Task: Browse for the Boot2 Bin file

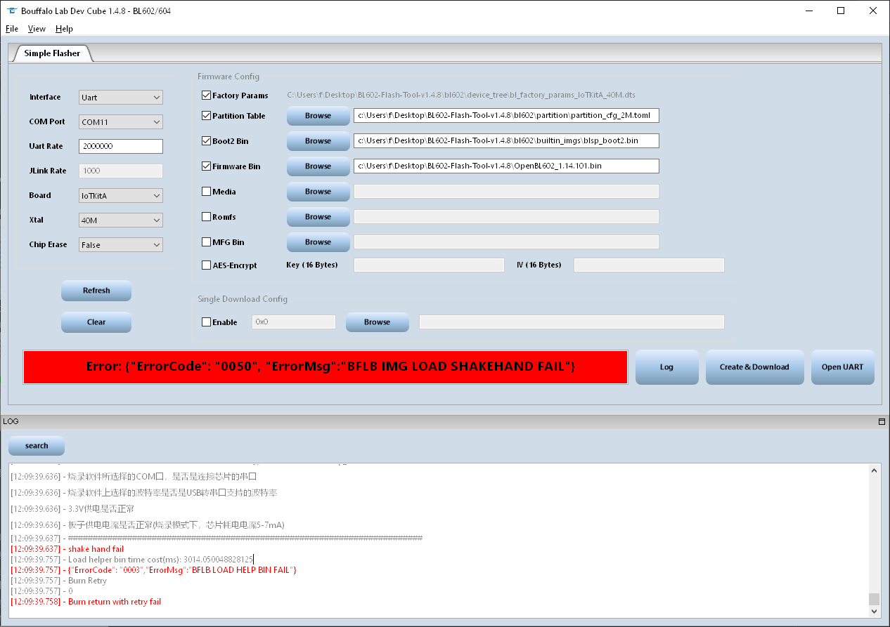Action: (318, 141)
